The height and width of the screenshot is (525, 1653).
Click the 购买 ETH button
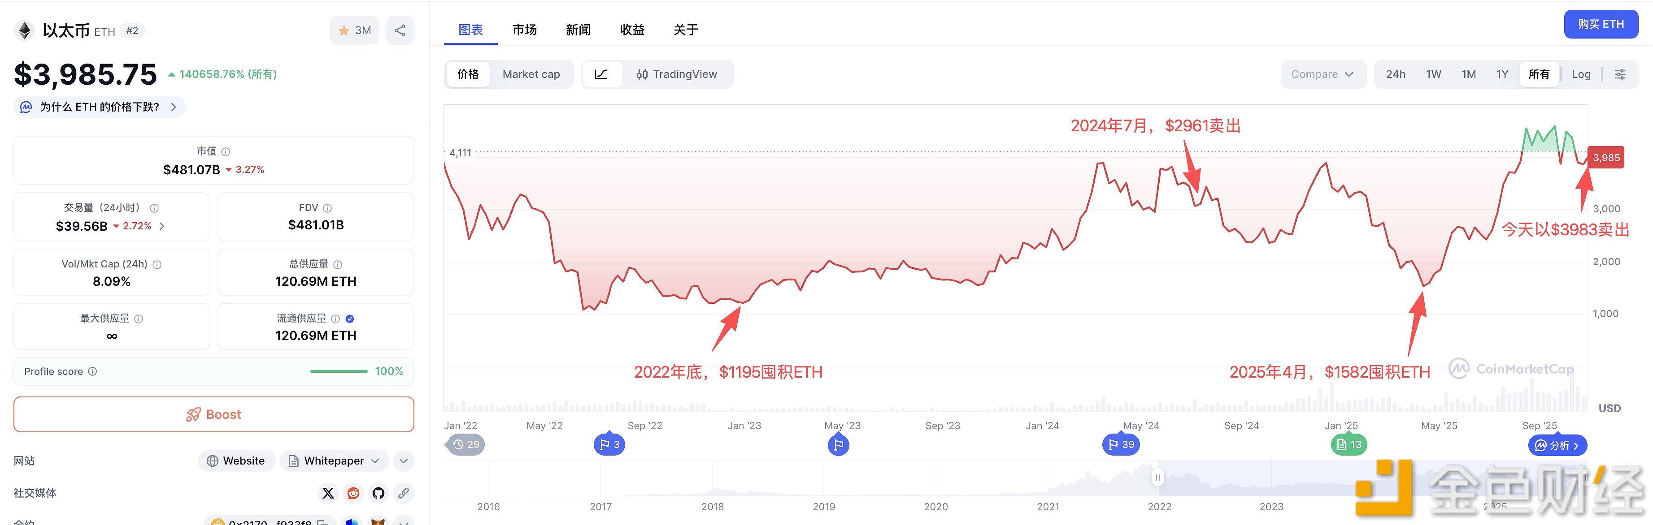pos(1601,24)
